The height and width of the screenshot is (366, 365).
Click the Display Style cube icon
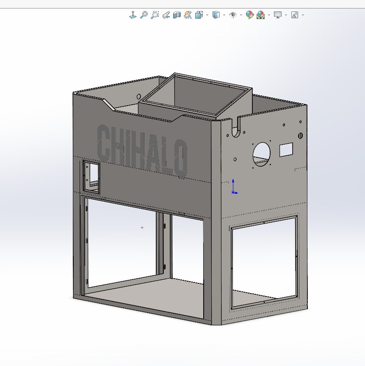216,15
